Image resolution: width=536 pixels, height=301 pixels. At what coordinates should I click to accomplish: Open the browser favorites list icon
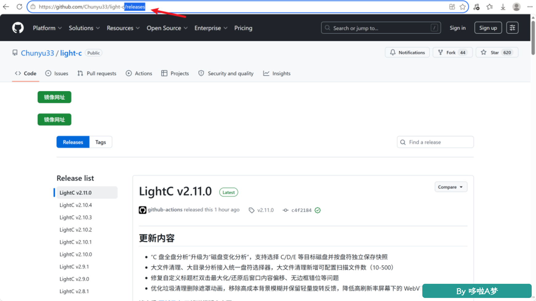click(x=489, y=7)
